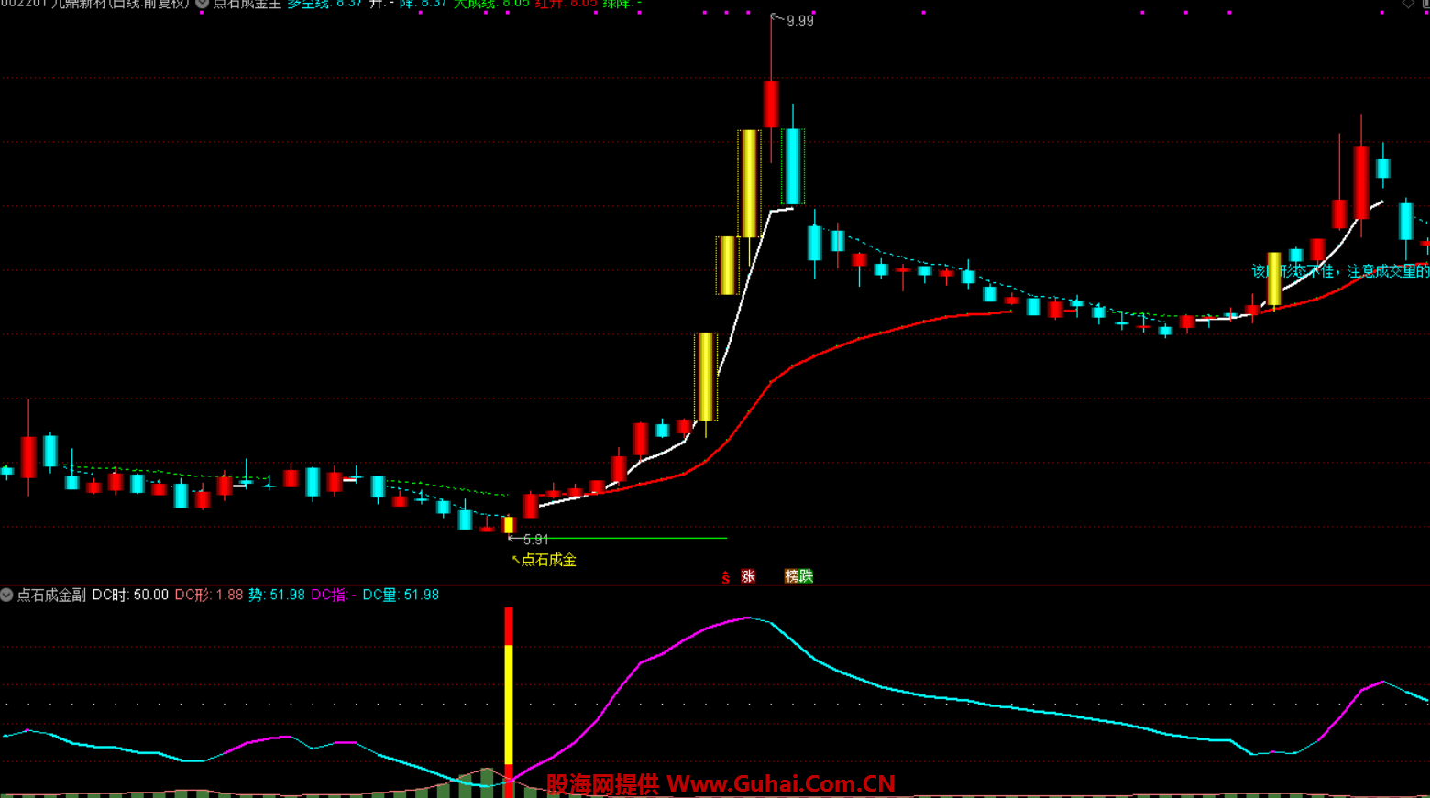Click the diamond icon at top right

tap(1408, 4)
